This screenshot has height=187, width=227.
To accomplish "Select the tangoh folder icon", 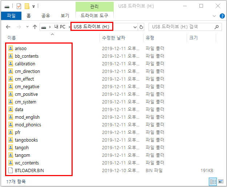I will tap(11, 147).
